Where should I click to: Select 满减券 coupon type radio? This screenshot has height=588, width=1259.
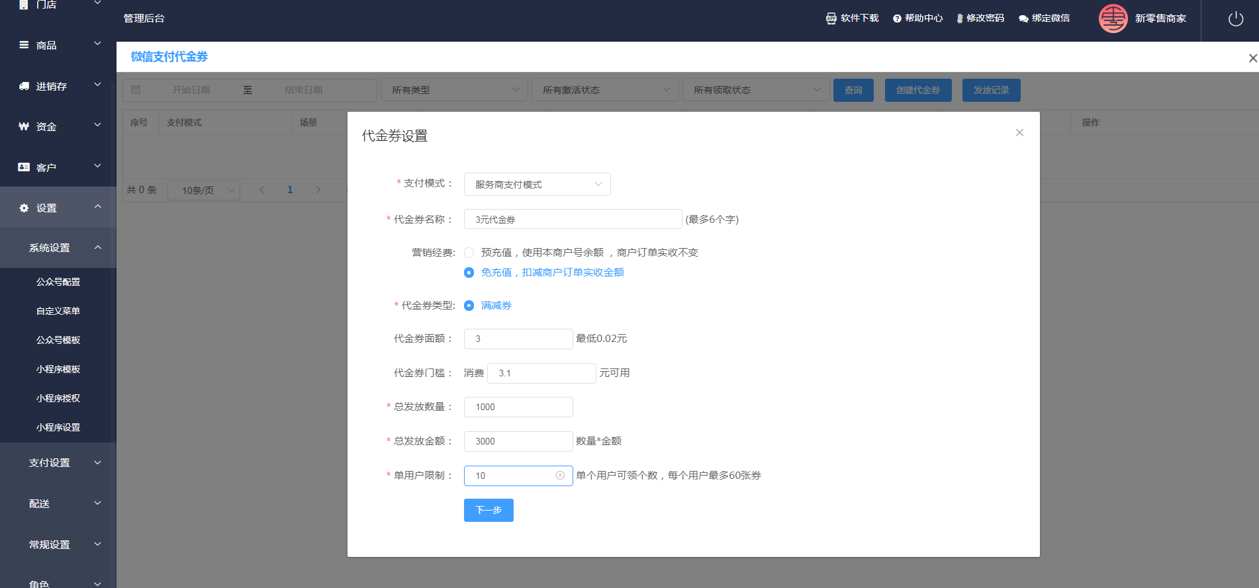[x=469, y=306]
